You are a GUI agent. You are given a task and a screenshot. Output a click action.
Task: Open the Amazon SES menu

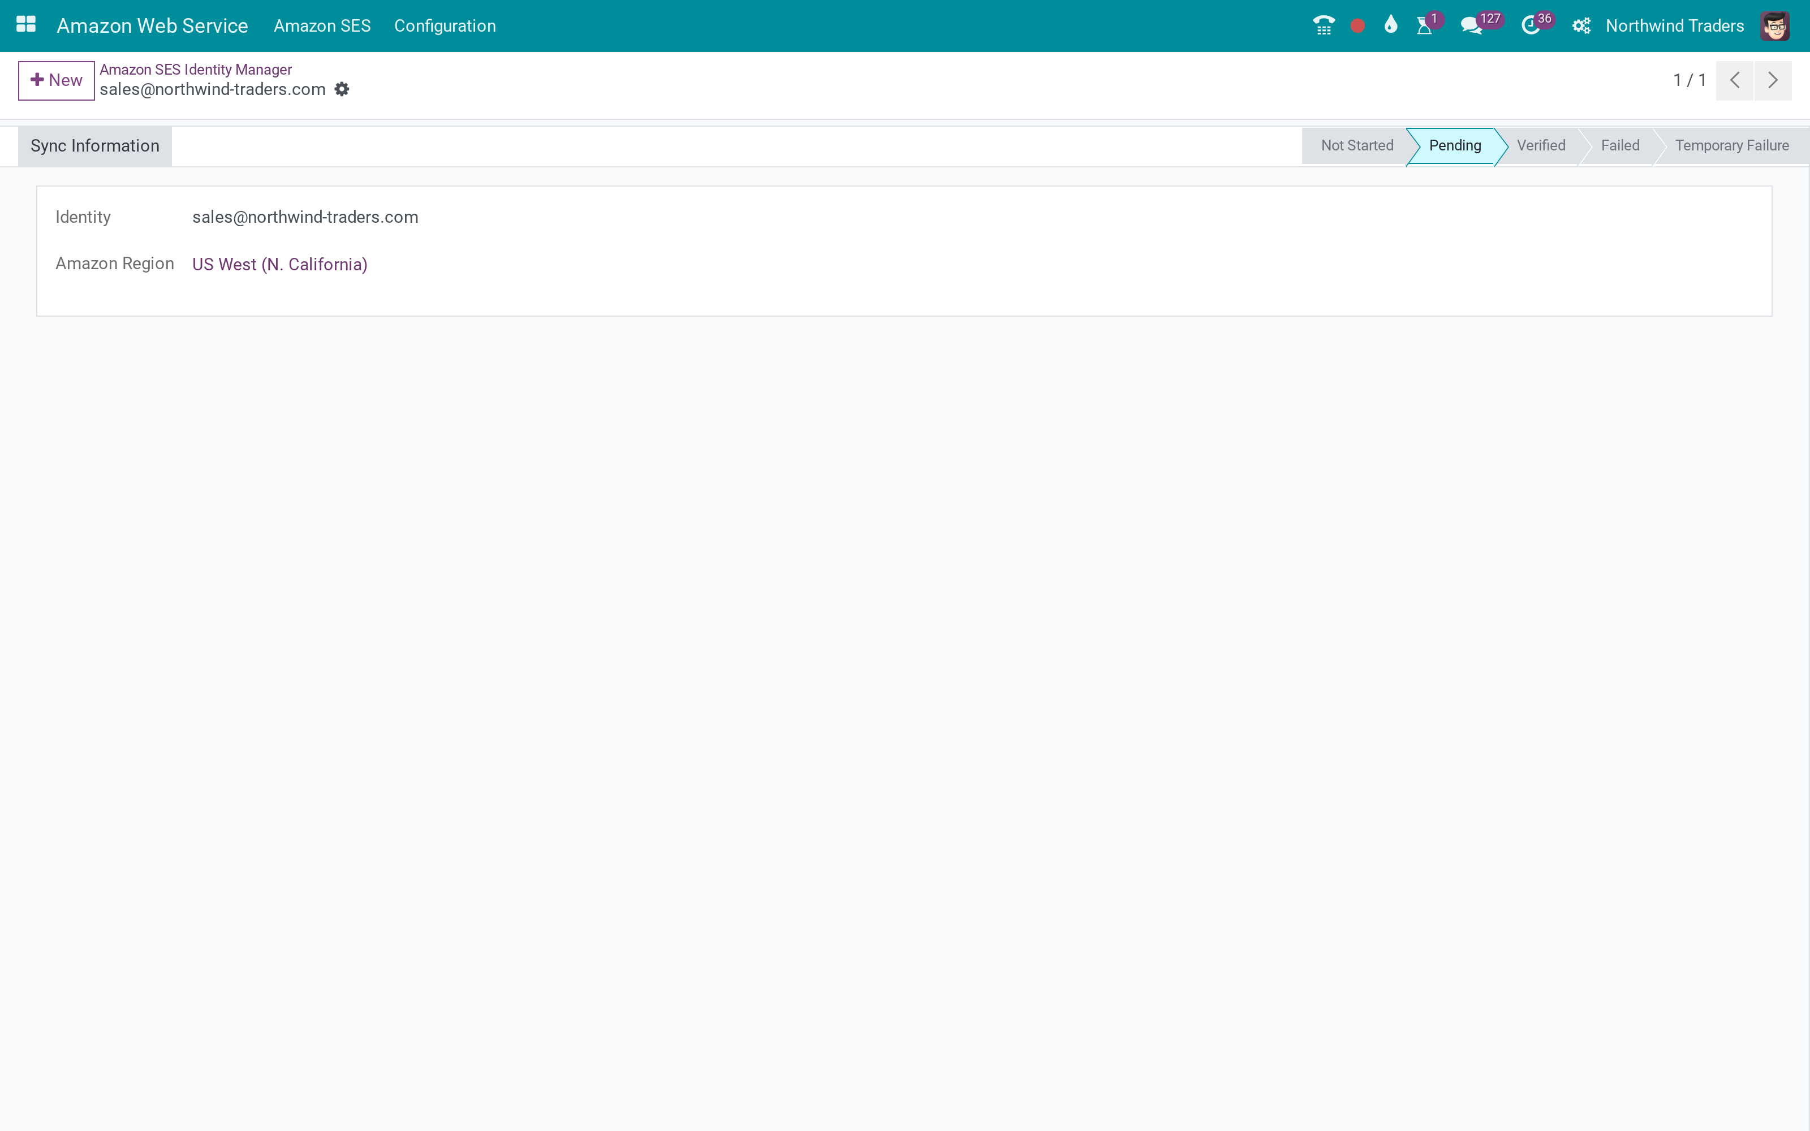coord(322,25)
